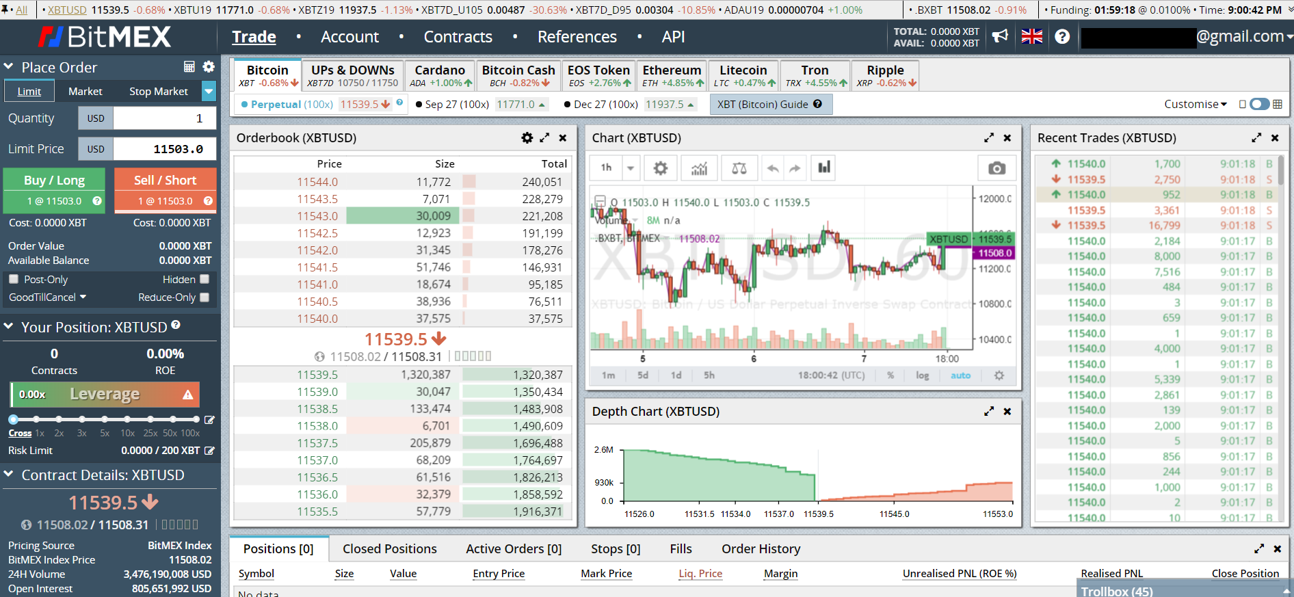Toggle the layout switch next to Customise

[1259, 104]
